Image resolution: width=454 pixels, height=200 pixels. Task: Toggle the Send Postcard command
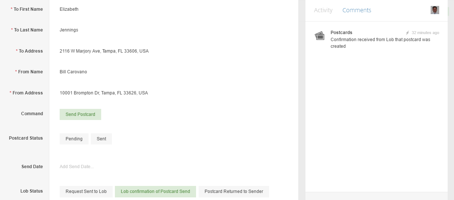click(x=80, y=114)
